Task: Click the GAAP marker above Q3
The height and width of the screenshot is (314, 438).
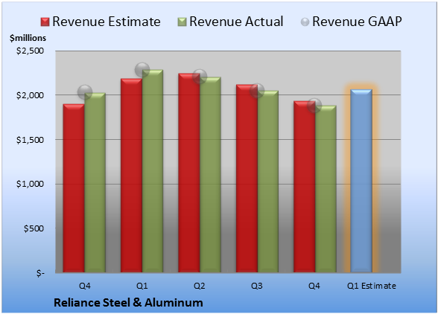Action: [x=257, y=91]
